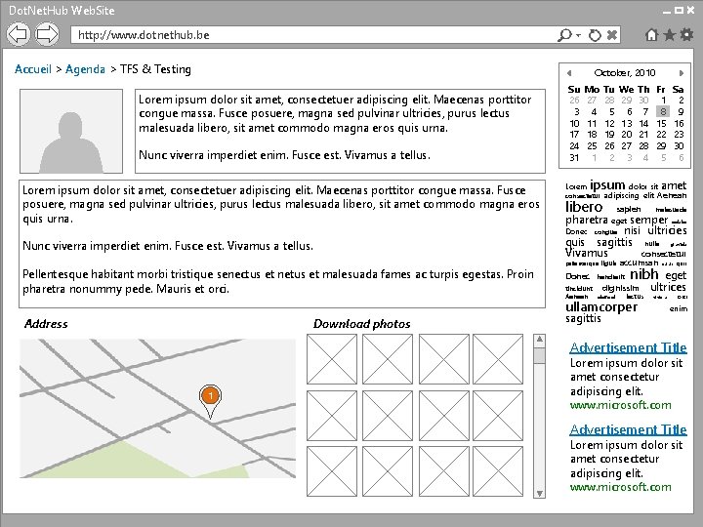Click the stop X icon in address bar
This screenshot has width=703, height=527.
point(612,35)
